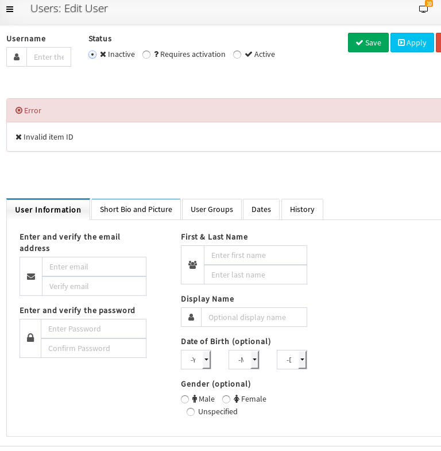441x451 pixels.
Task: Open the birth day dropdown
Action: tap(292, 360)
